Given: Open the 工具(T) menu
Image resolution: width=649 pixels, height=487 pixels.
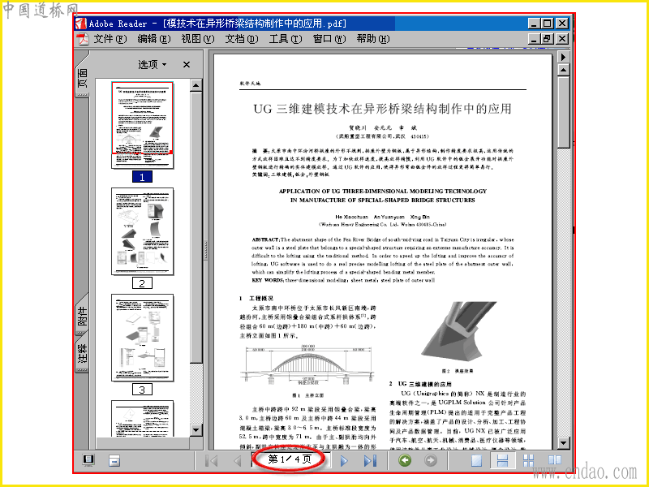Looking at the screenshot, I should tap(286, 39).
